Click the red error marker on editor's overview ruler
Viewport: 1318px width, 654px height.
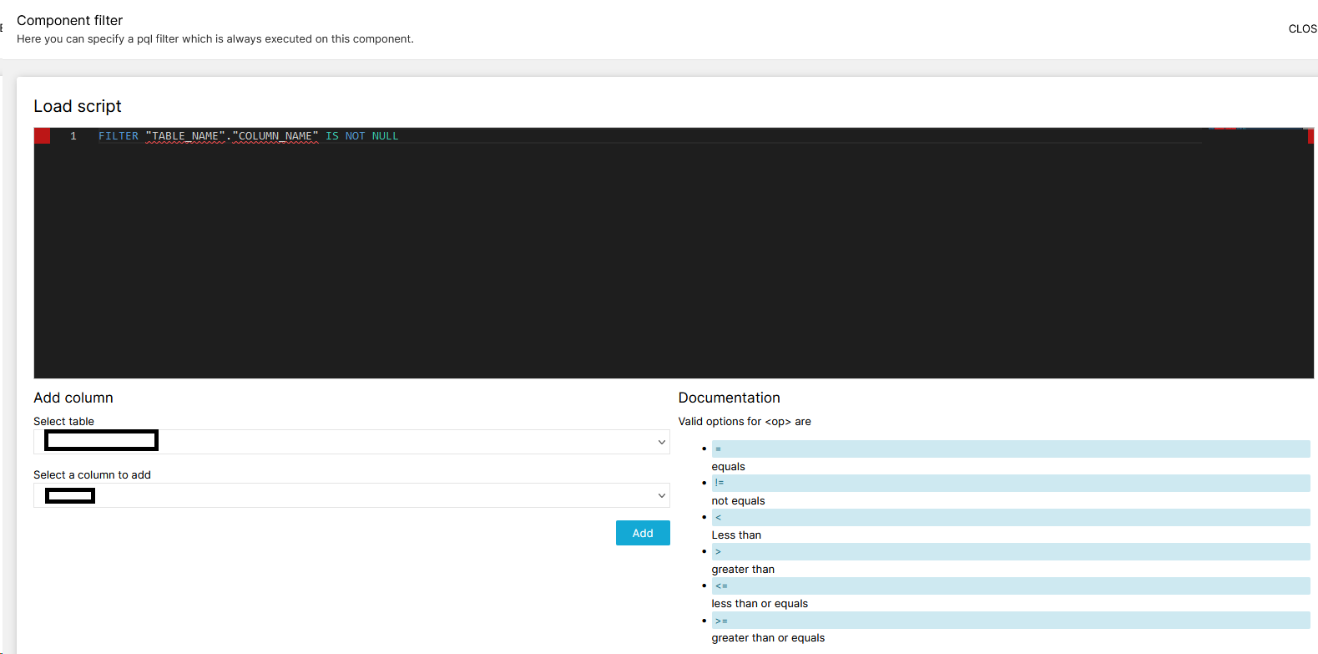coord(1310,136)
